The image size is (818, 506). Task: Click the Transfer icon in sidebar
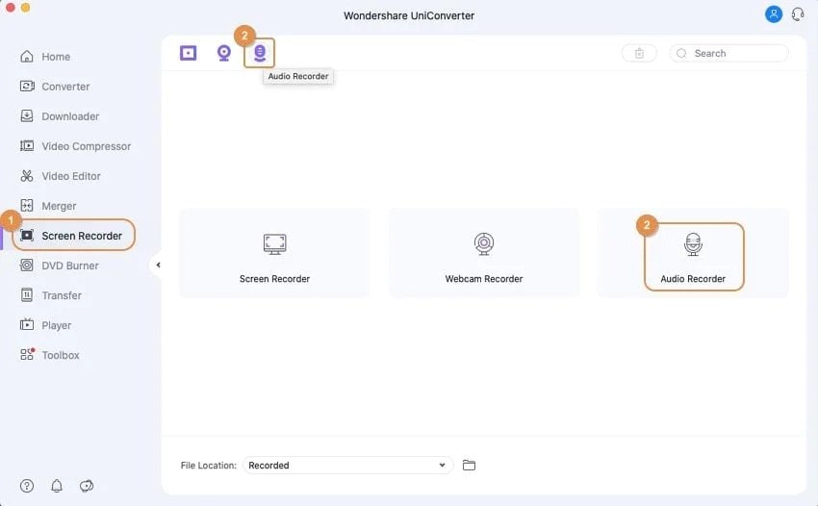(27, 294)
